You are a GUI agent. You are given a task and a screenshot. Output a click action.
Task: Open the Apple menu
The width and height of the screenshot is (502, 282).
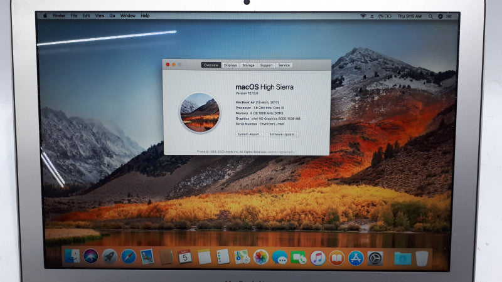click(x=45, y=15)
